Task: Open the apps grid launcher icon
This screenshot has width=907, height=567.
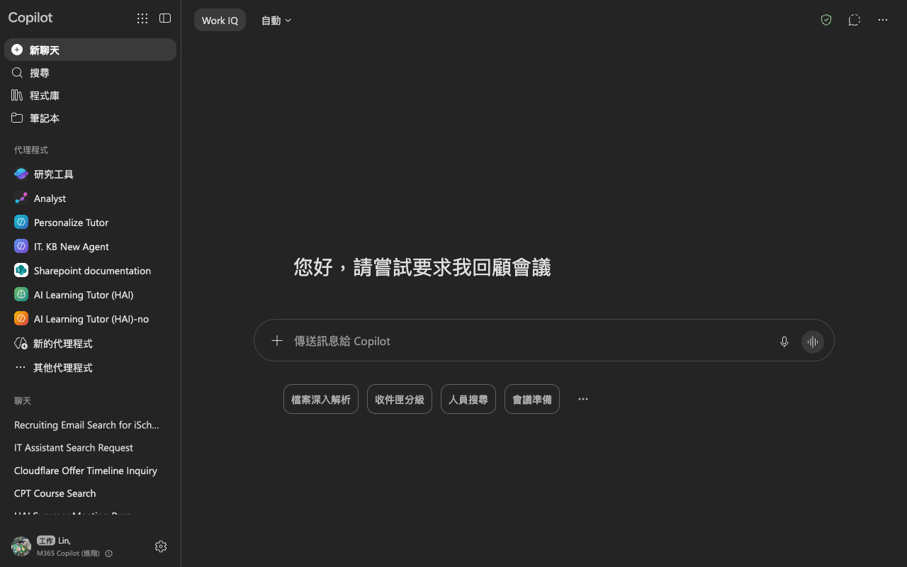Action: [x=142, y=19]
